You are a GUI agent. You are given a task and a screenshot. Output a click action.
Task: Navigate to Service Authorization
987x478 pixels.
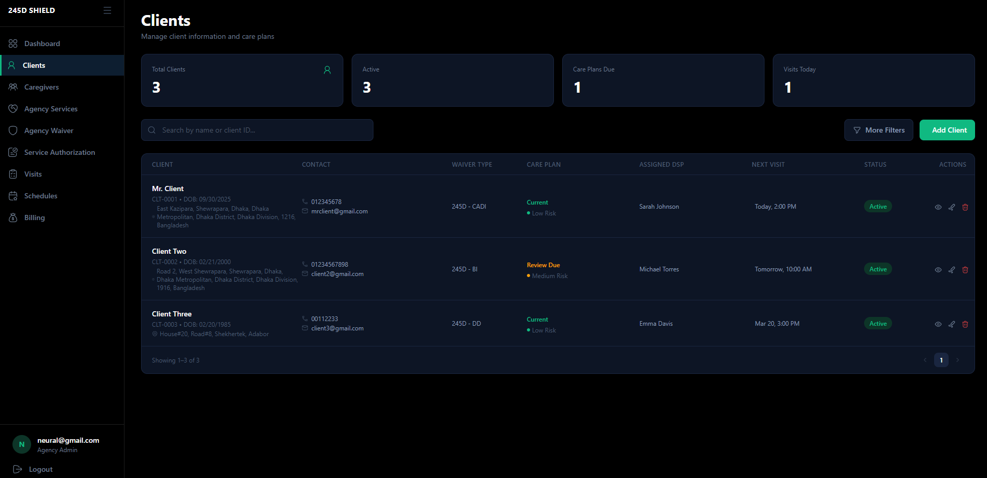62,152
